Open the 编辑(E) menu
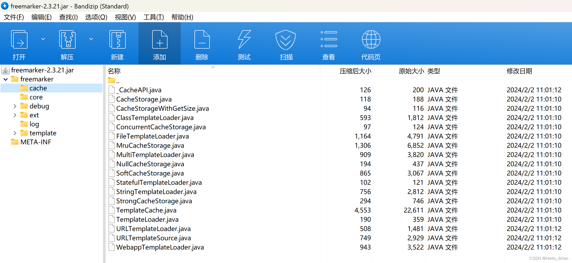The height and width of the screenshot is (263, 572). [x=41, y=17]
